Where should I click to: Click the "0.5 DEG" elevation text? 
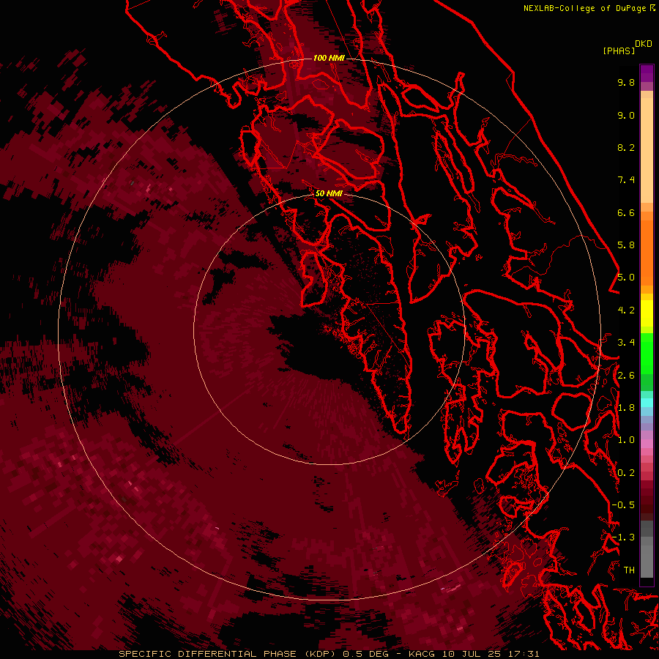pos(366,654)
